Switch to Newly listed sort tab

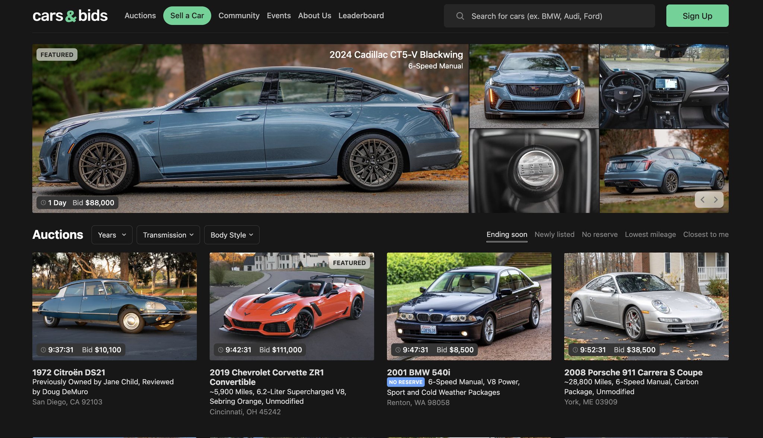pyautogui.click(x=554, y=234)
